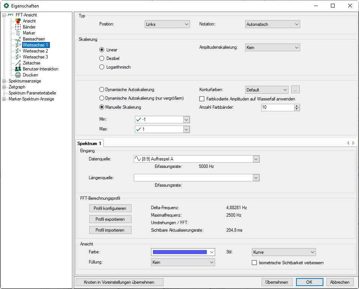
Task: Open the Datenquelle dropdown list
Action: [256, 159]
